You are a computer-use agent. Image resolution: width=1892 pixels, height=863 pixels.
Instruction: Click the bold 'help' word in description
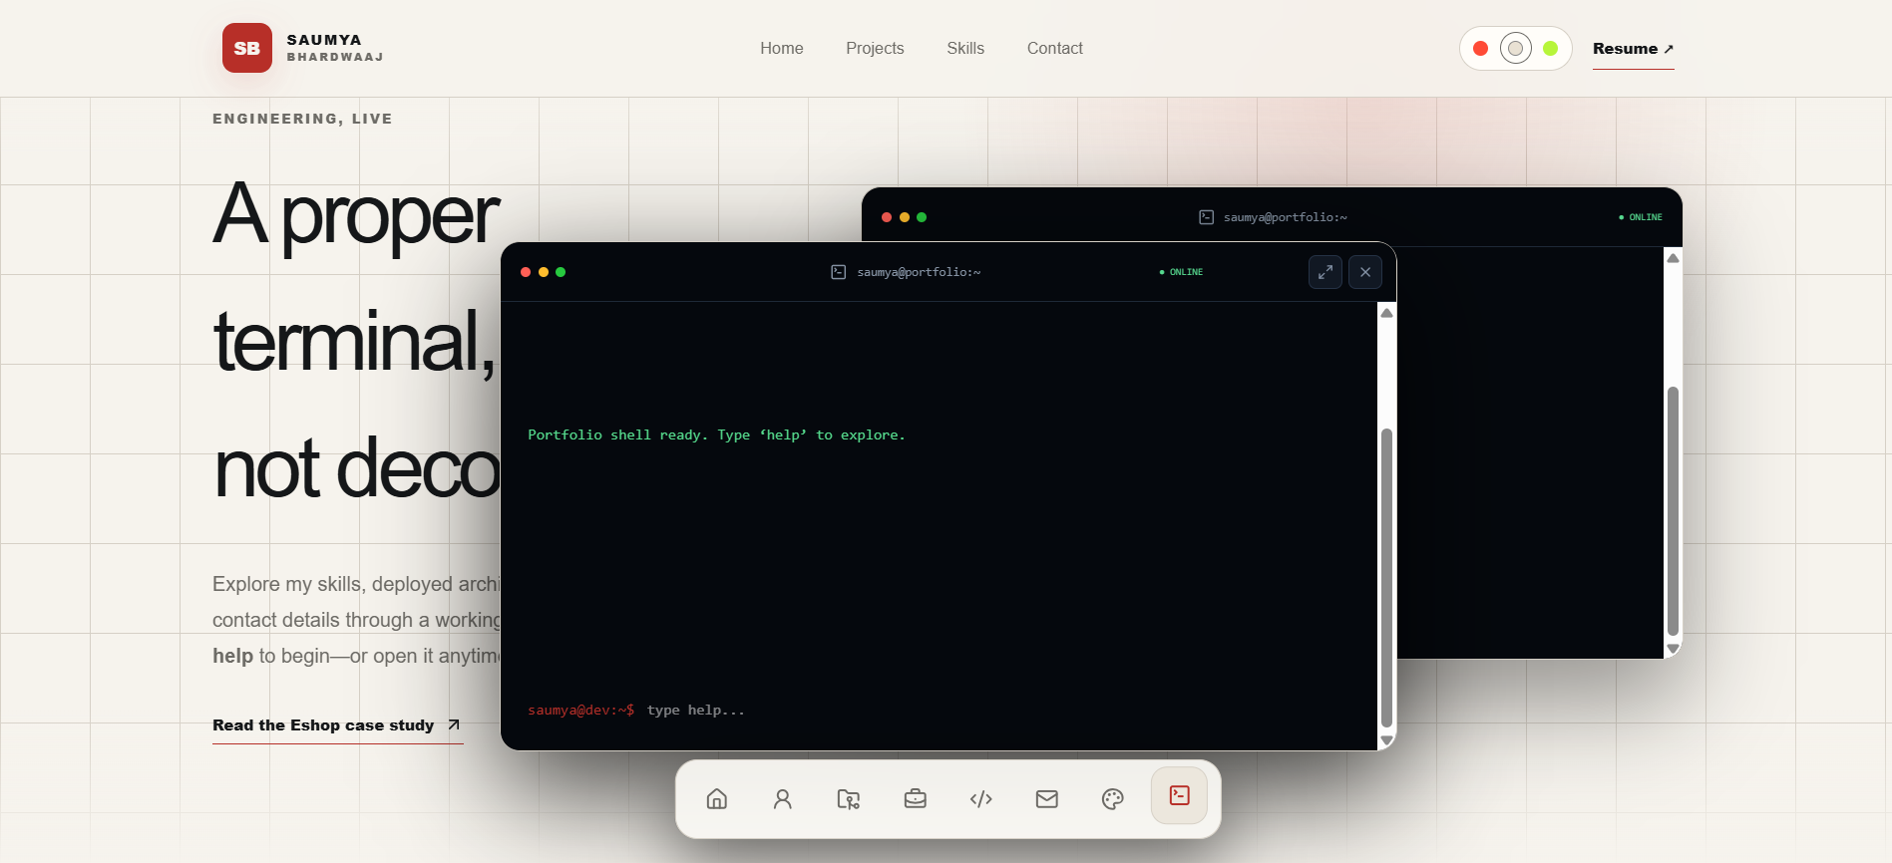coord(232,656)
